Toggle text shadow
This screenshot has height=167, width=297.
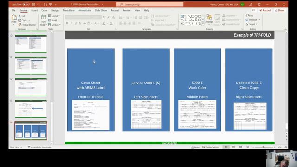tap(80, 23)
